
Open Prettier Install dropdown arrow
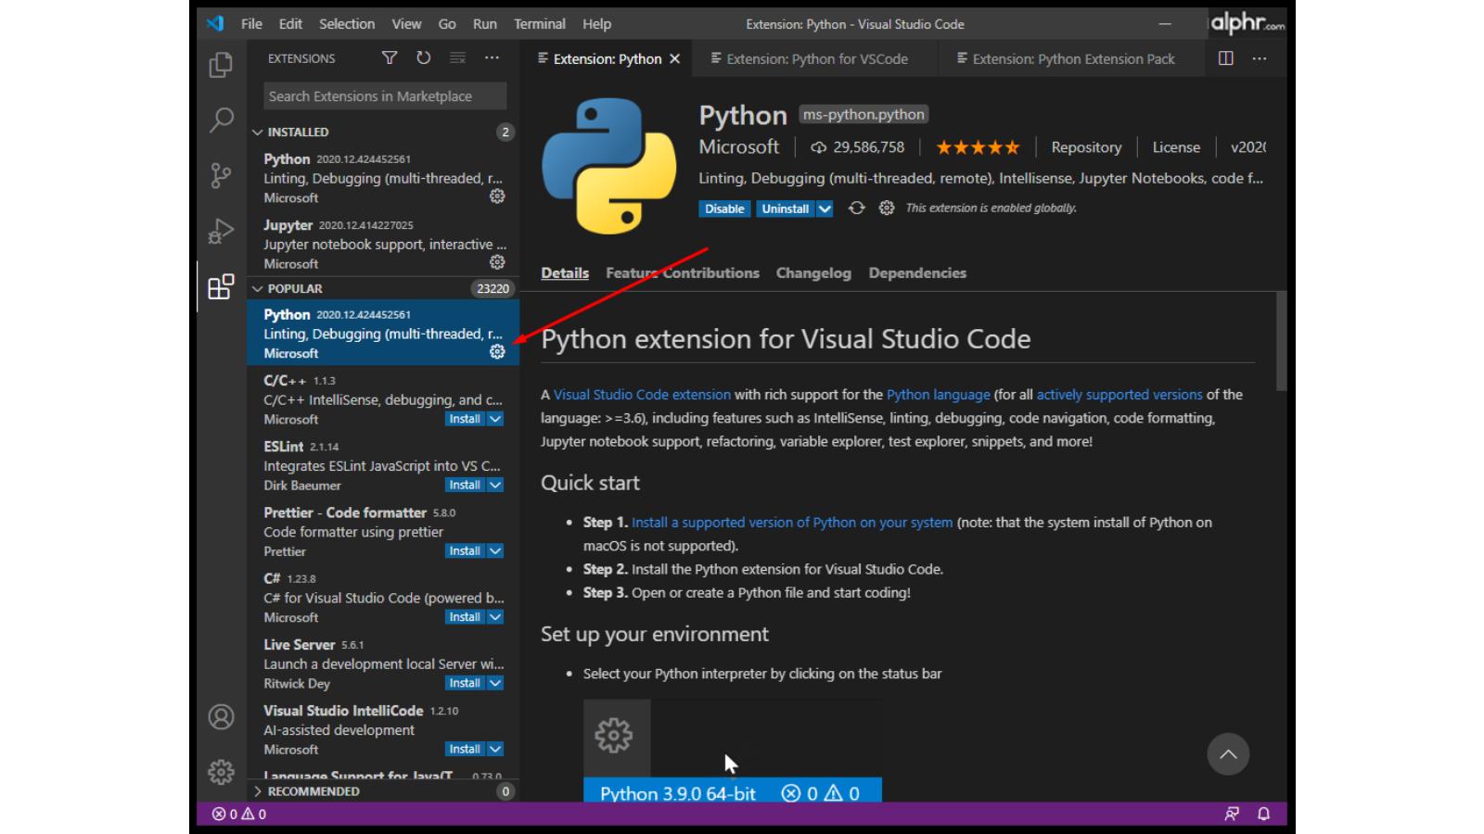495,550
